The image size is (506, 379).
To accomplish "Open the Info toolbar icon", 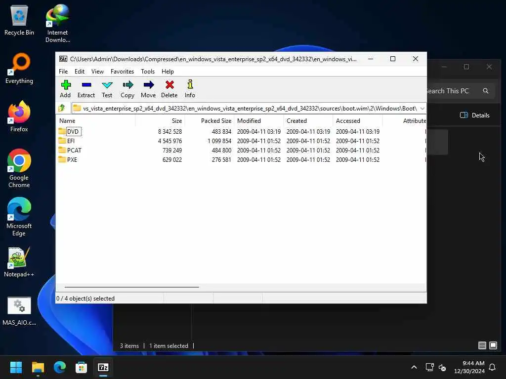I will [190, 89].
